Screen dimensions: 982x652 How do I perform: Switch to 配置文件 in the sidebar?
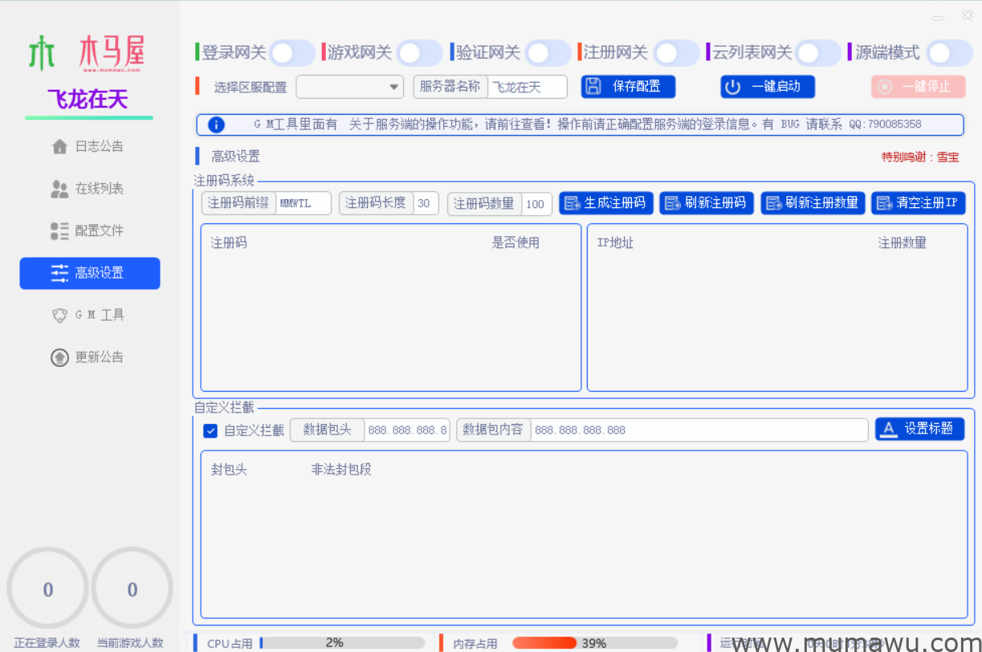(x=60, y=230)
